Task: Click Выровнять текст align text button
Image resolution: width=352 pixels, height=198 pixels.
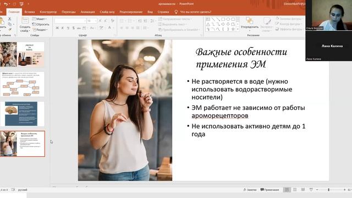Action: 172,24
